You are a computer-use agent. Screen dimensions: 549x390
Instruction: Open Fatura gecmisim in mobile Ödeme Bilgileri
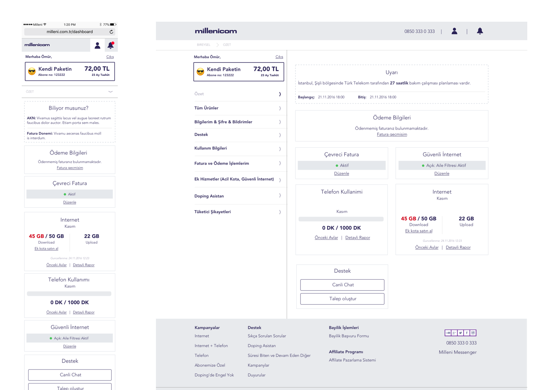click(70, 168)
